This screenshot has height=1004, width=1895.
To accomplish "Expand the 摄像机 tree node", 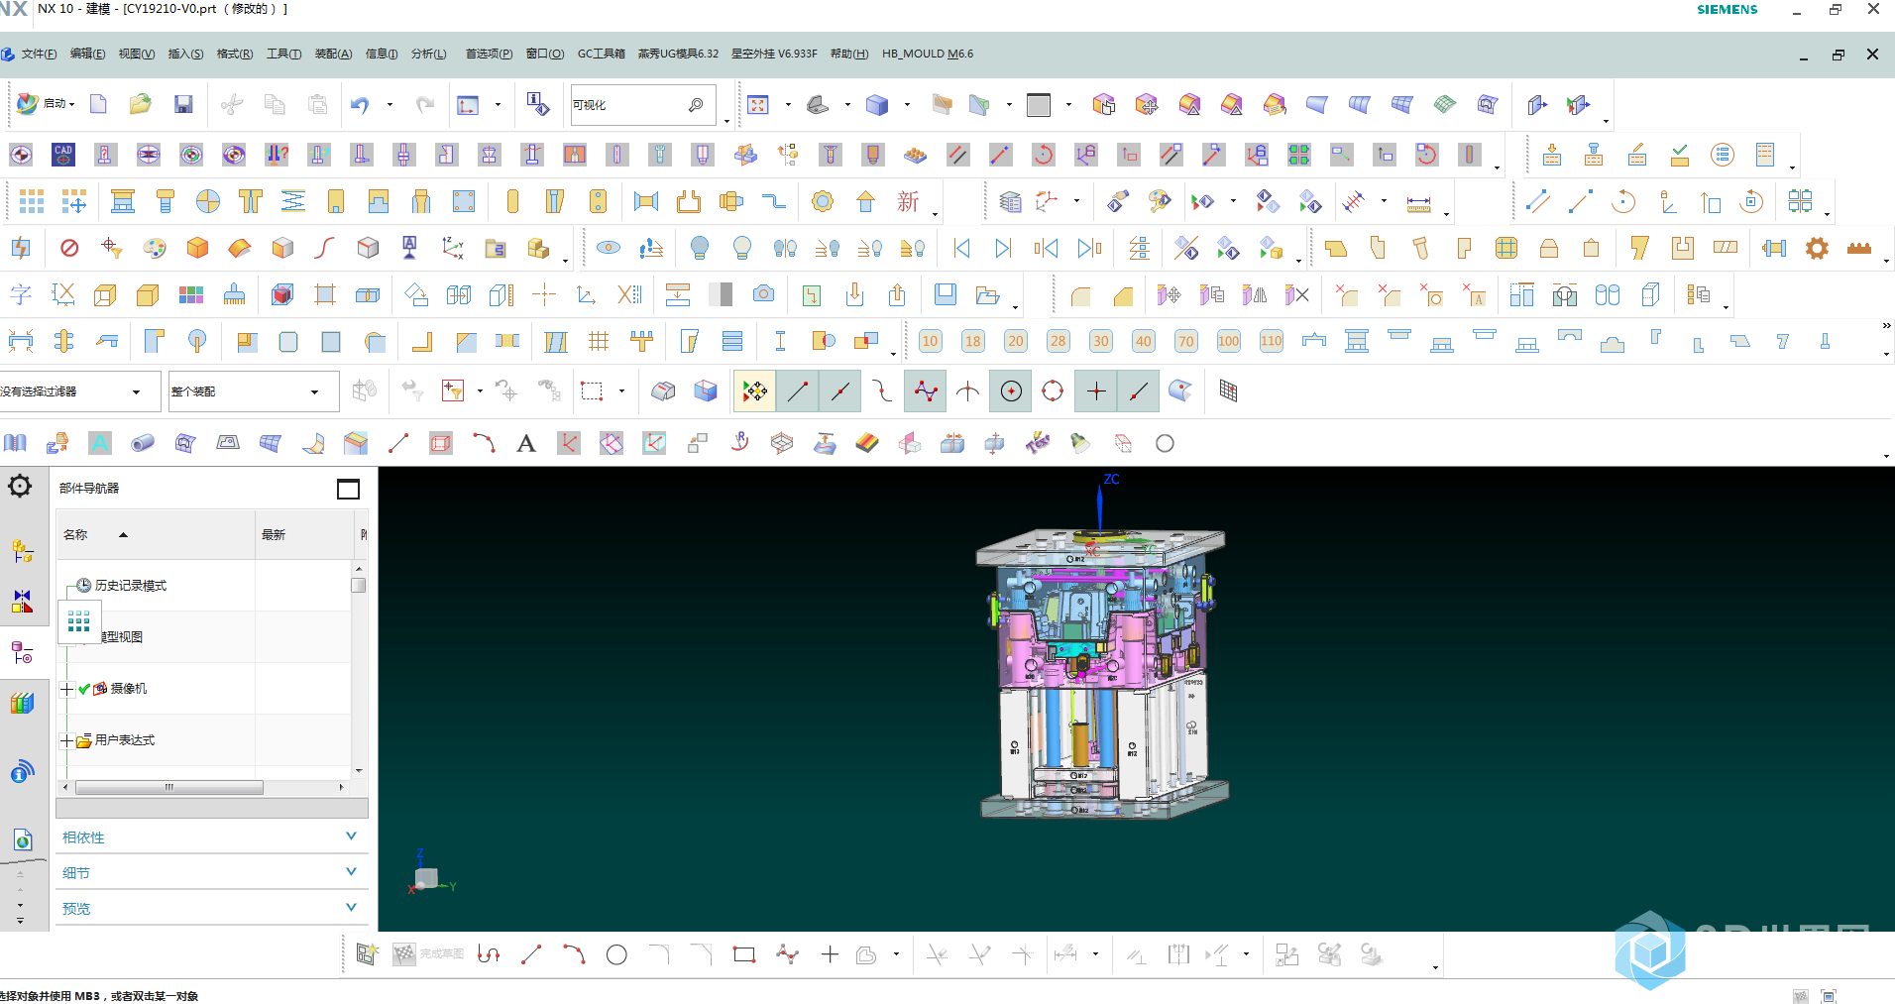I will coord(67,689).
